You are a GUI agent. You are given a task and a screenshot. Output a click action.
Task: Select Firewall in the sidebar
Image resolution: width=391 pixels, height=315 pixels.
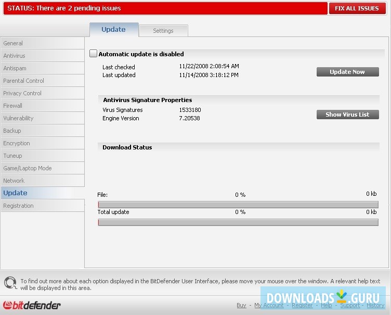pos(43,106)
